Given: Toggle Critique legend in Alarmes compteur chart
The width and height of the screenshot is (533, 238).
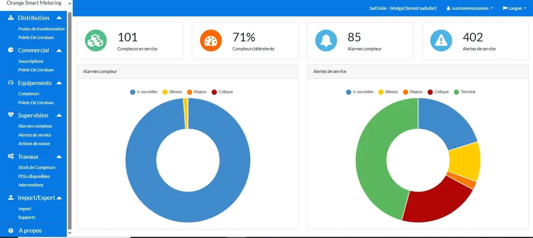Looking at the screenshot, I should click(x=222, y=92).
